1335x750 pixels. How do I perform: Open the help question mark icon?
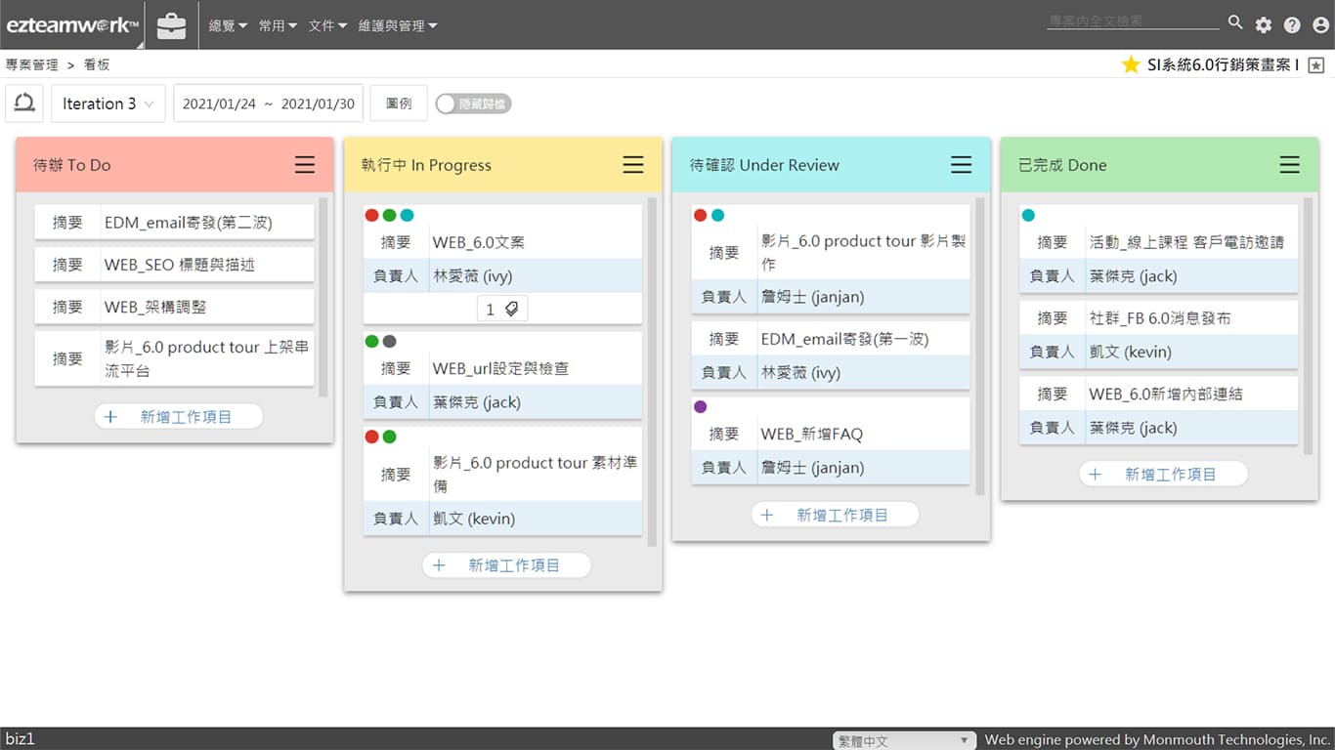pos(1292,25)
